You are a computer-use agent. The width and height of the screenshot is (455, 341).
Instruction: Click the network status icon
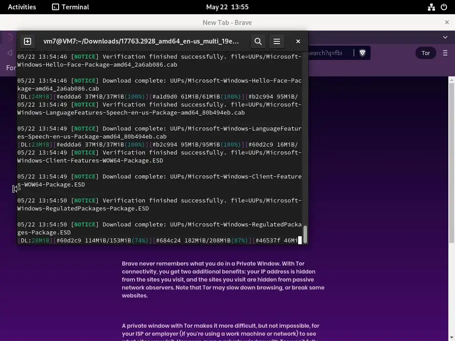point(431,7)
